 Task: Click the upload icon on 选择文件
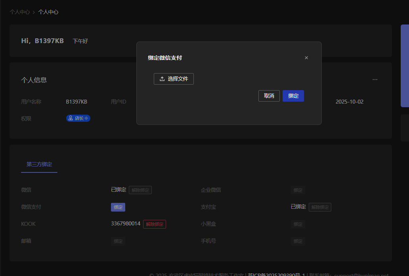click(x=162, y=79)
